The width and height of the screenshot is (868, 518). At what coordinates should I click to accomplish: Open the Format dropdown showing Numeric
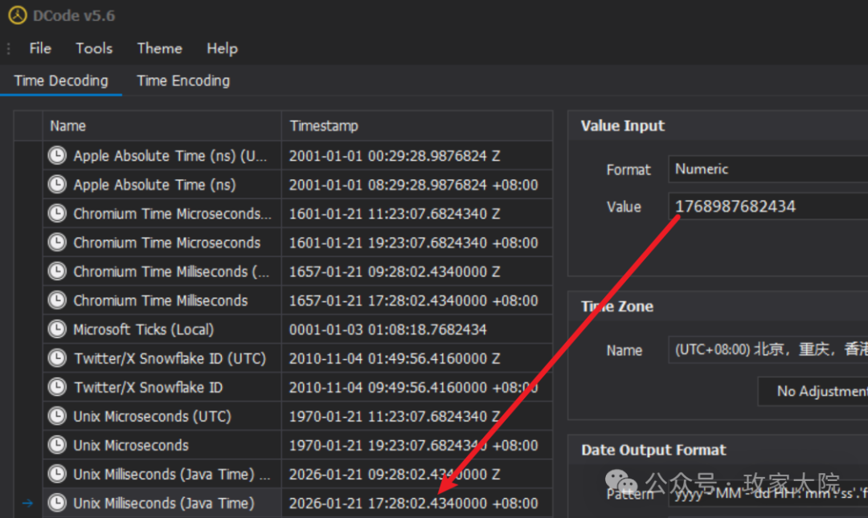click(x=768, y=169)
